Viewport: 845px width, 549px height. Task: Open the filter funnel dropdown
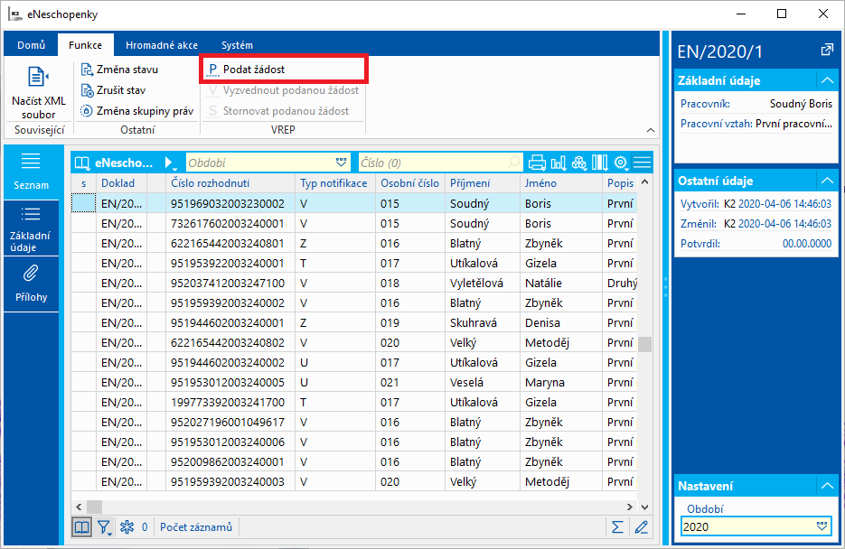[x=105, y=526]
